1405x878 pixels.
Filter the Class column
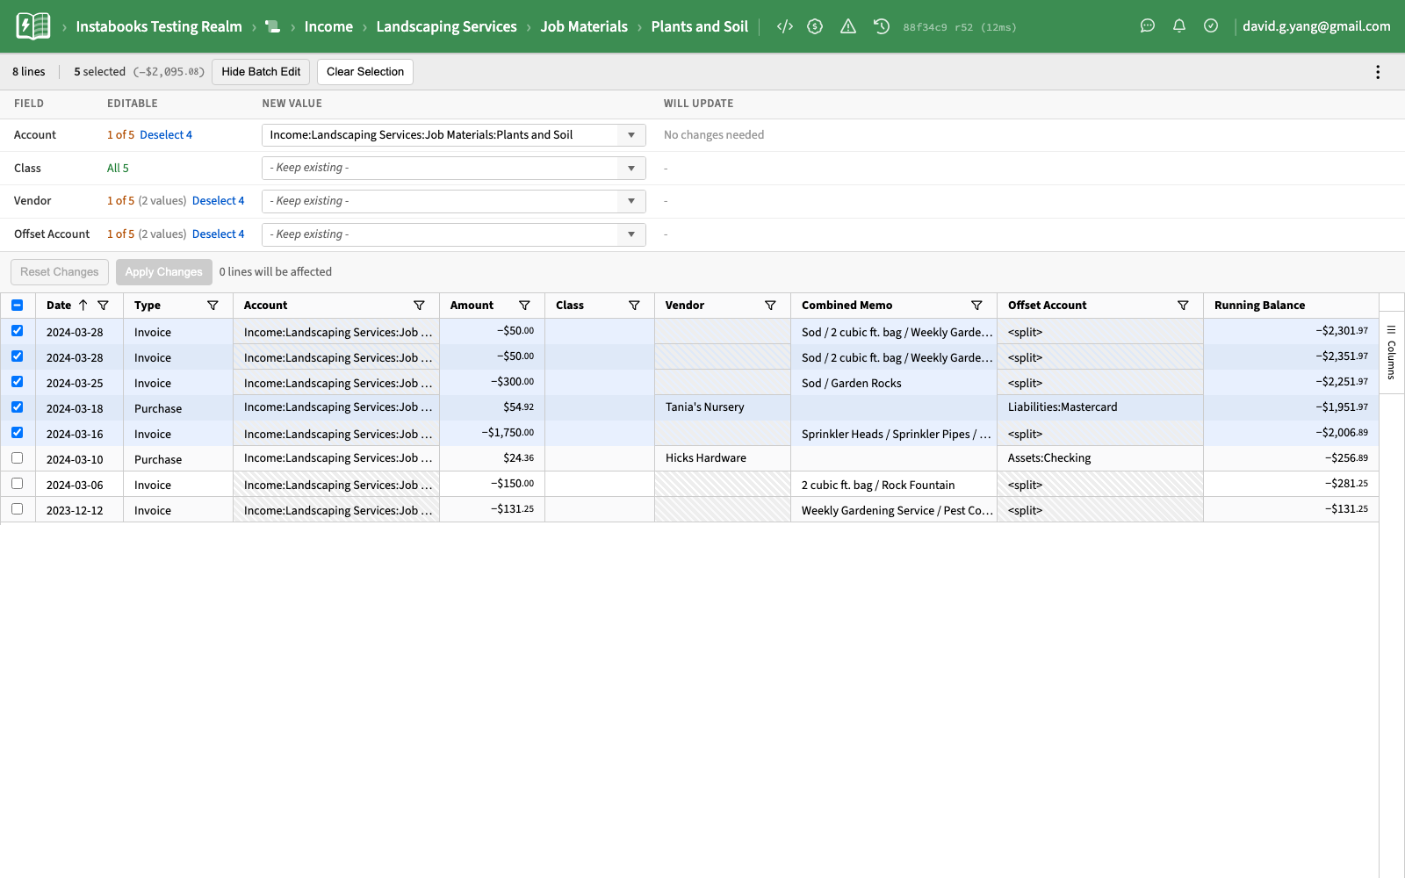click(x=634, y=306)
